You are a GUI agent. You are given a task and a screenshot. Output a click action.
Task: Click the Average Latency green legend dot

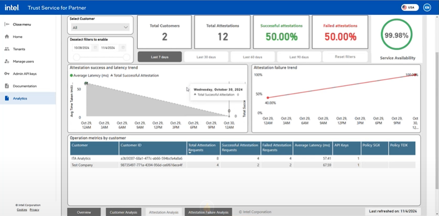[71, 76]
